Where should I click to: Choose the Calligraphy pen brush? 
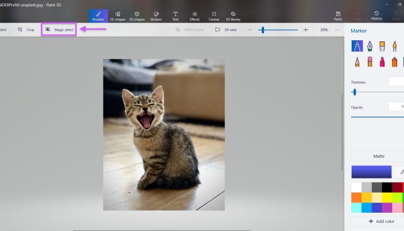pyautogui.click(x=370, y=46)
